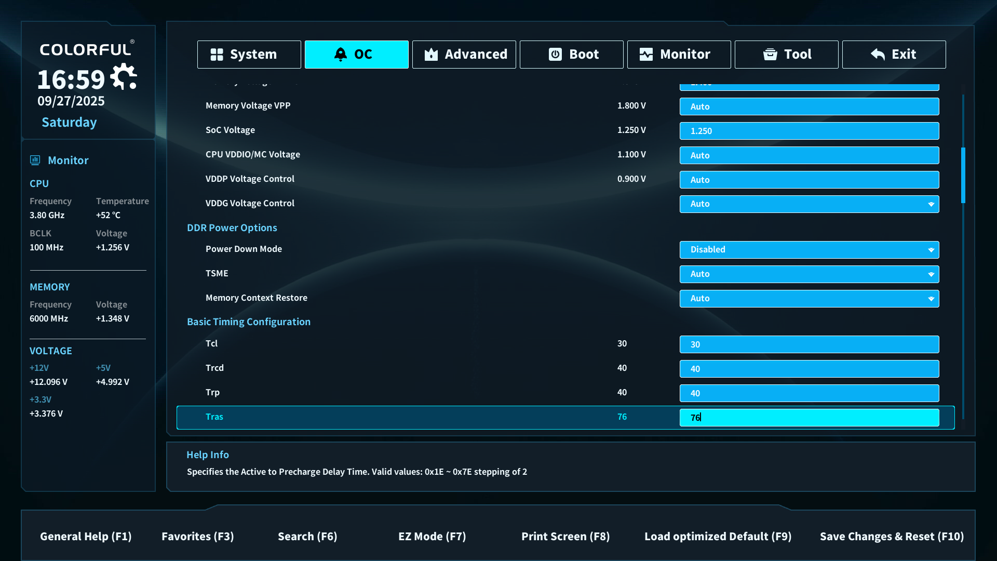Click Save Changes & Reset (F10)
This screenshot has height=561, width=997.
coord(892,537)
